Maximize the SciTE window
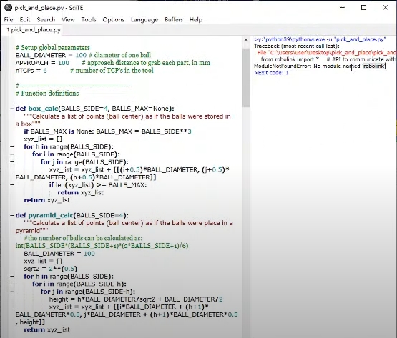Viewport: 397px width, 338px height. 363,8
